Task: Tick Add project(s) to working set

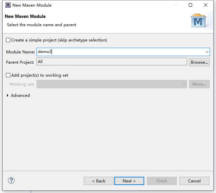Action: coord(8,75)
